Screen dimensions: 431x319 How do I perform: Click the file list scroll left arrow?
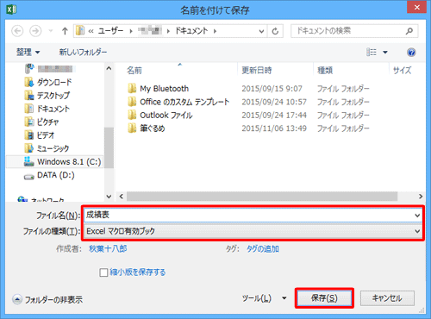[x=122, y=197]
